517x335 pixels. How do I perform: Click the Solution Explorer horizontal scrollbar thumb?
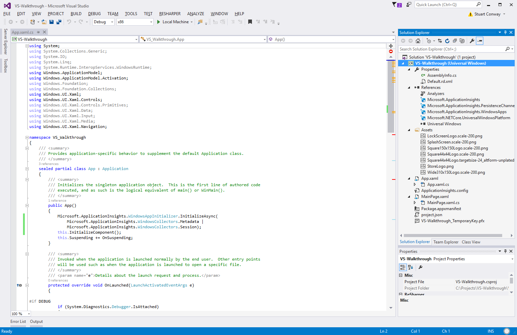[453, 236]
